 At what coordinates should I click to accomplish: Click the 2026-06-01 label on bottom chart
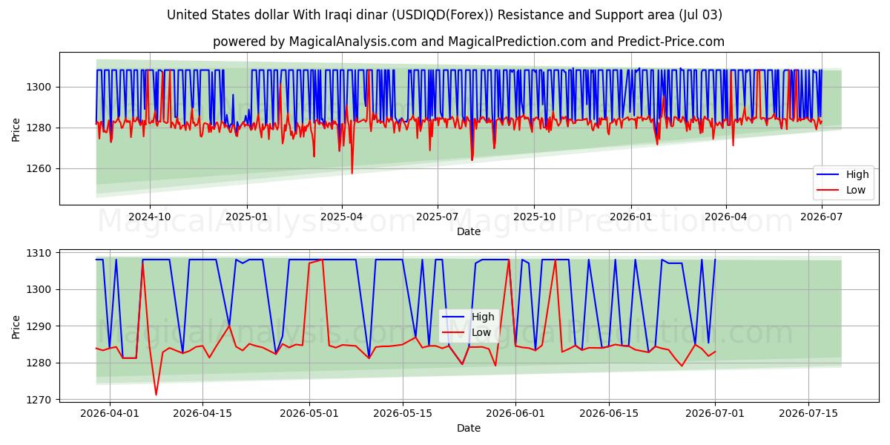(x=516, y=413)
